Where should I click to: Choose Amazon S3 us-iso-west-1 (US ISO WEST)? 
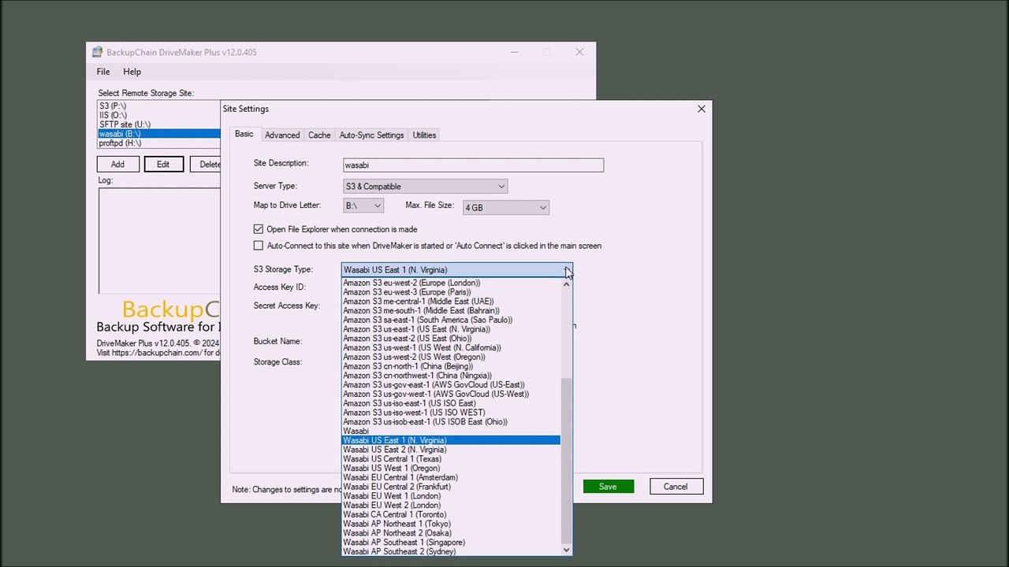point(451,413)
